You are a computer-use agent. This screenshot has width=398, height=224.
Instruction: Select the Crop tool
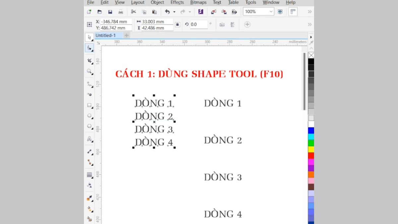(89, 60)
